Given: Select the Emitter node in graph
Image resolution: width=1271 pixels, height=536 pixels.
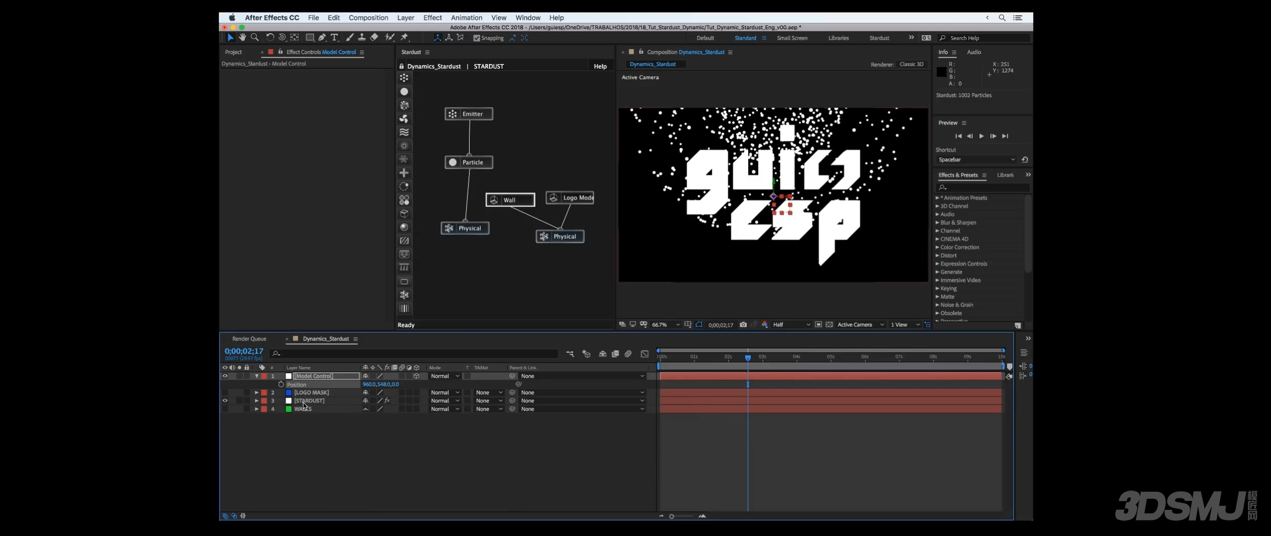Looking at the screenshot, I should 469,114.
